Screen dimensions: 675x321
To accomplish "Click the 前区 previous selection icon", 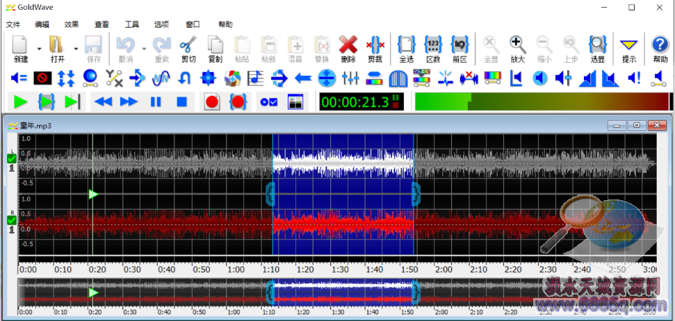I will coord(460,44).
